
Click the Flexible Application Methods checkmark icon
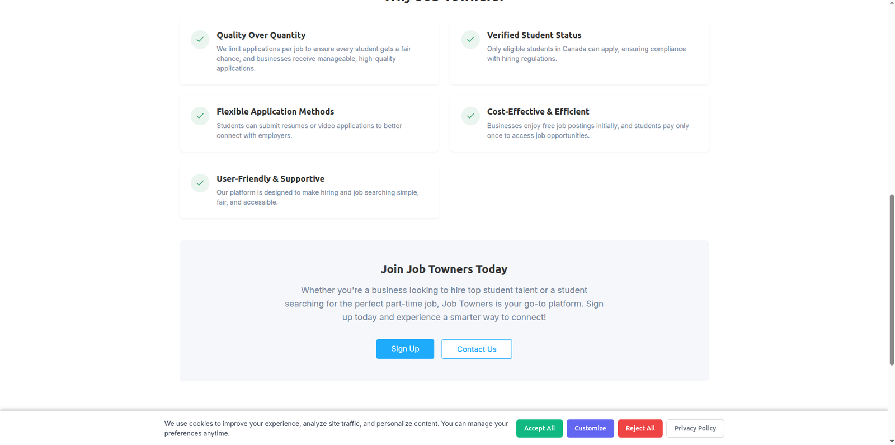click(x=200, y=116)
